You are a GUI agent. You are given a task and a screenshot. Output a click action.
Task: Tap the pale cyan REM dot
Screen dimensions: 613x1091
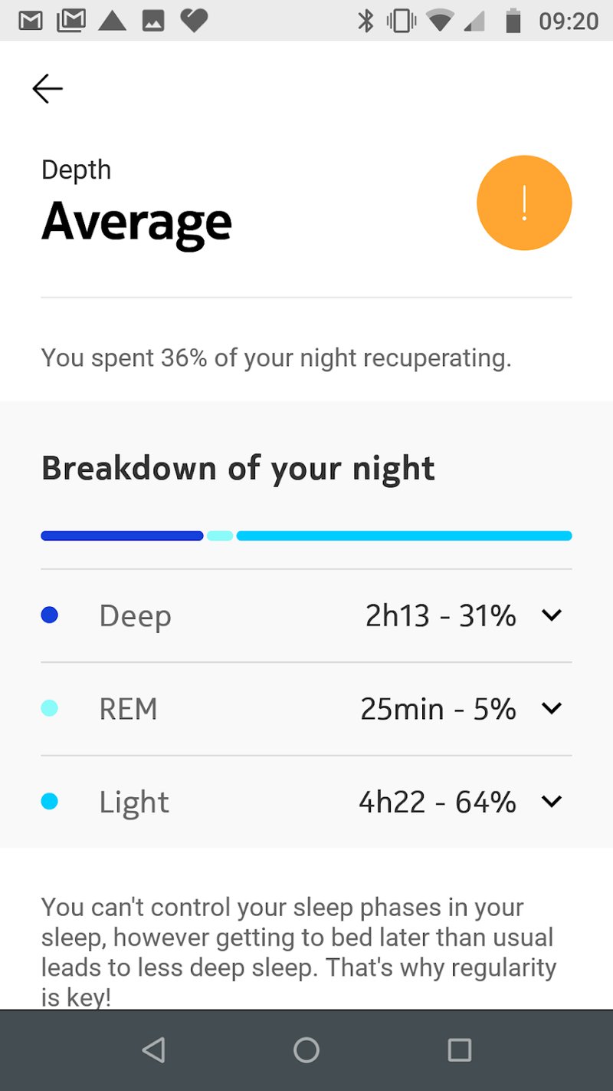coord(50,708)
